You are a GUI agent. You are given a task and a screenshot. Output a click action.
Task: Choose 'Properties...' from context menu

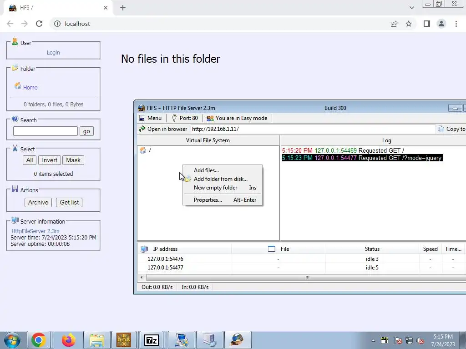208,200
